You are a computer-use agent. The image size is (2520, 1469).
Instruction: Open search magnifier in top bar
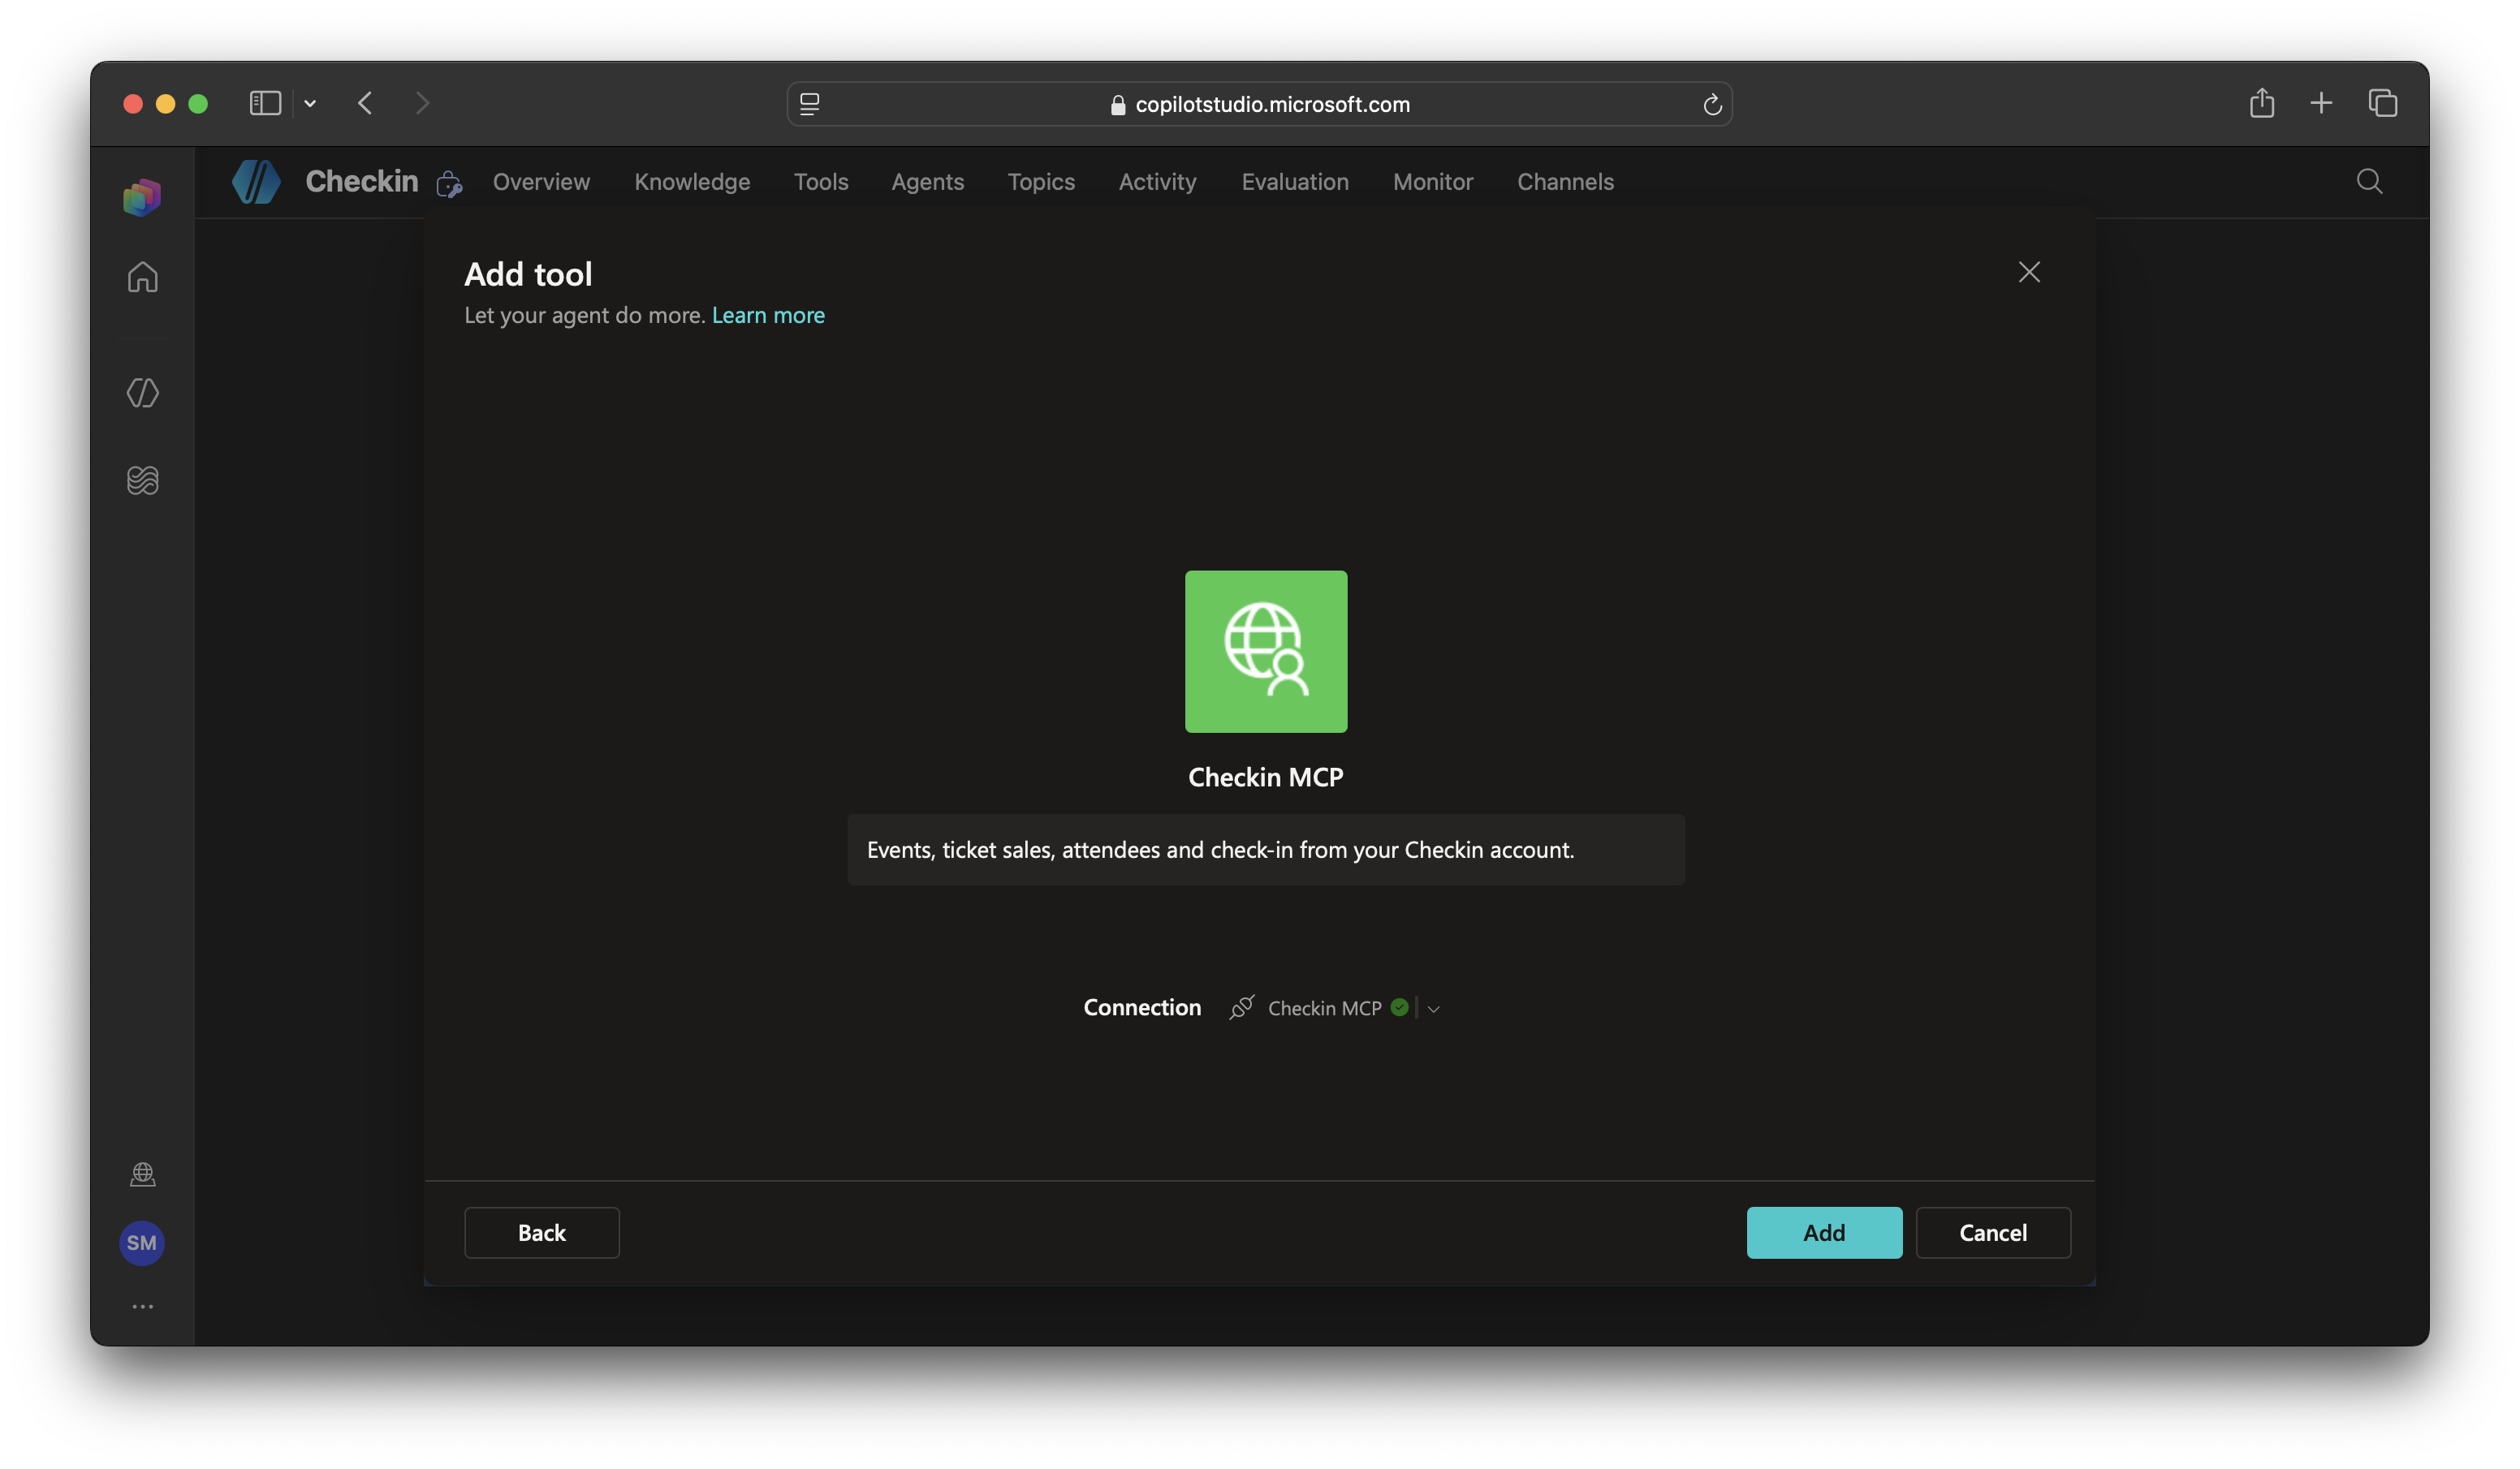click(2369, 182)
